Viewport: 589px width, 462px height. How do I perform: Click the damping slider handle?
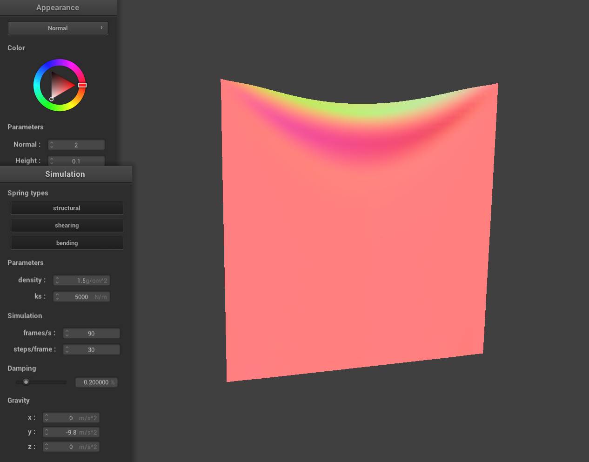26,382
